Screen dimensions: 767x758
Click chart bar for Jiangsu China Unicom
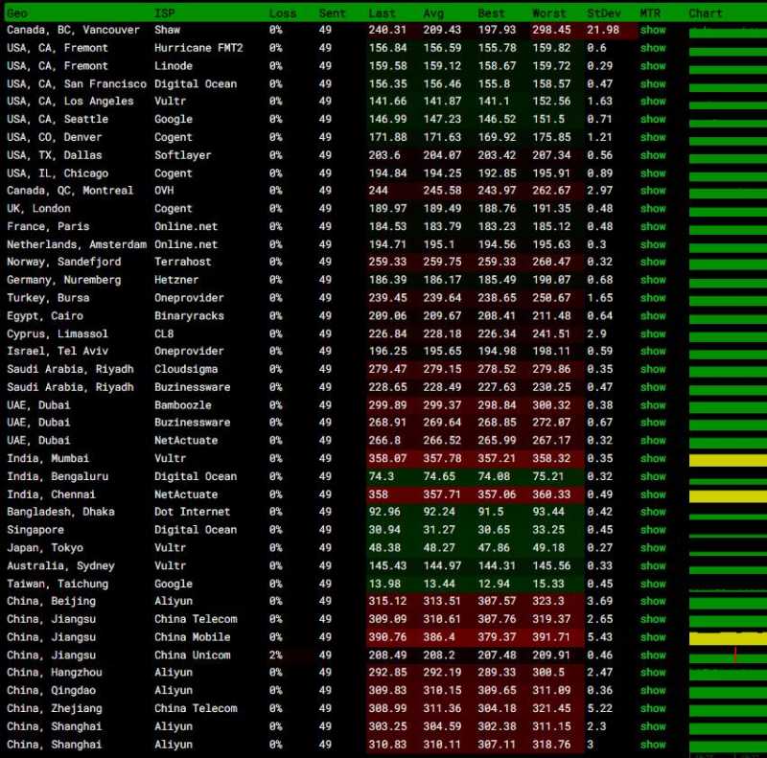point(728,658)
